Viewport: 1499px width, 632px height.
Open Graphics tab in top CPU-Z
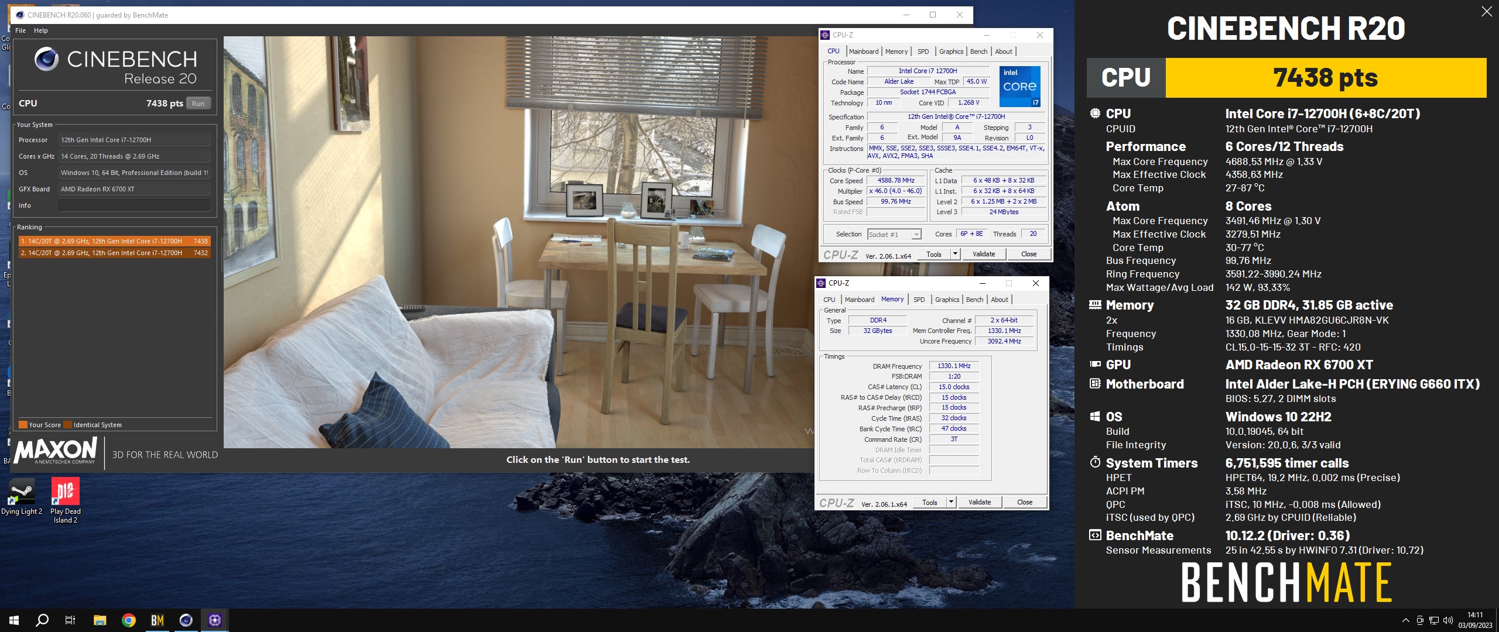[951, 51]
